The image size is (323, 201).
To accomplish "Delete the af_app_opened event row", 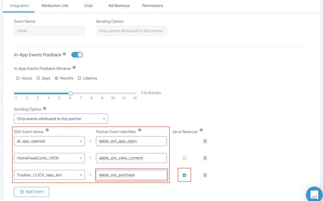I will tap(205, 141).
